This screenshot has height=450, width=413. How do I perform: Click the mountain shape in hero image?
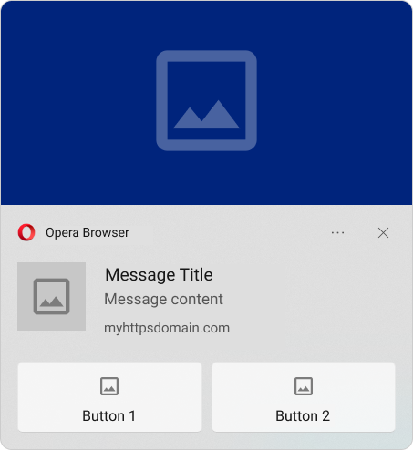click(x=207, y=115)
